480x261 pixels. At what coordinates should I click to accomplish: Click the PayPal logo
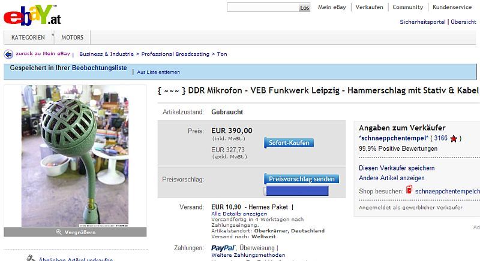click(x=223, y=248)
